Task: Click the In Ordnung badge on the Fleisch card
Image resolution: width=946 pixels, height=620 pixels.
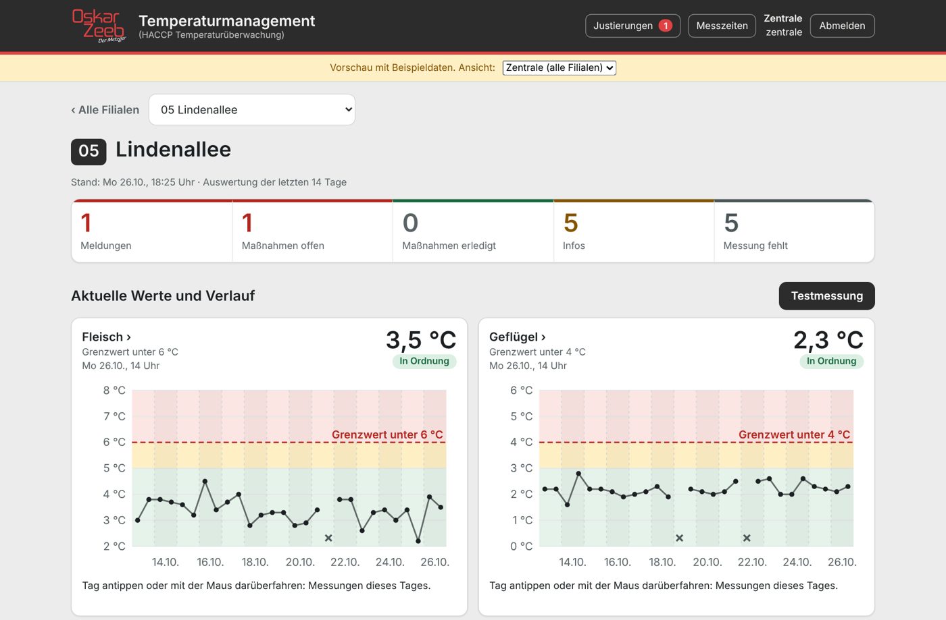Action: tap(424, 361)
